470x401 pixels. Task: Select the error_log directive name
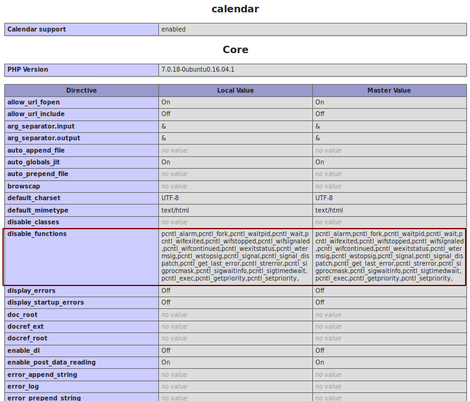pyautogui.click(x=22, y=387)
